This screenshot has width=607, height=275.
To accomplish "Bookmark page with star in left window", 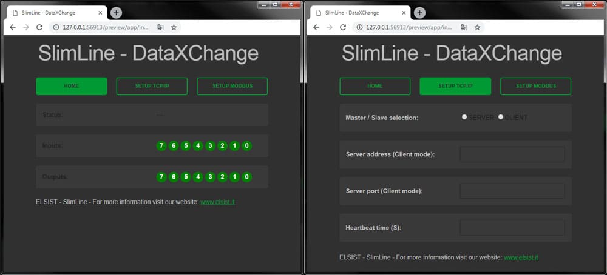I will [174, 27].
